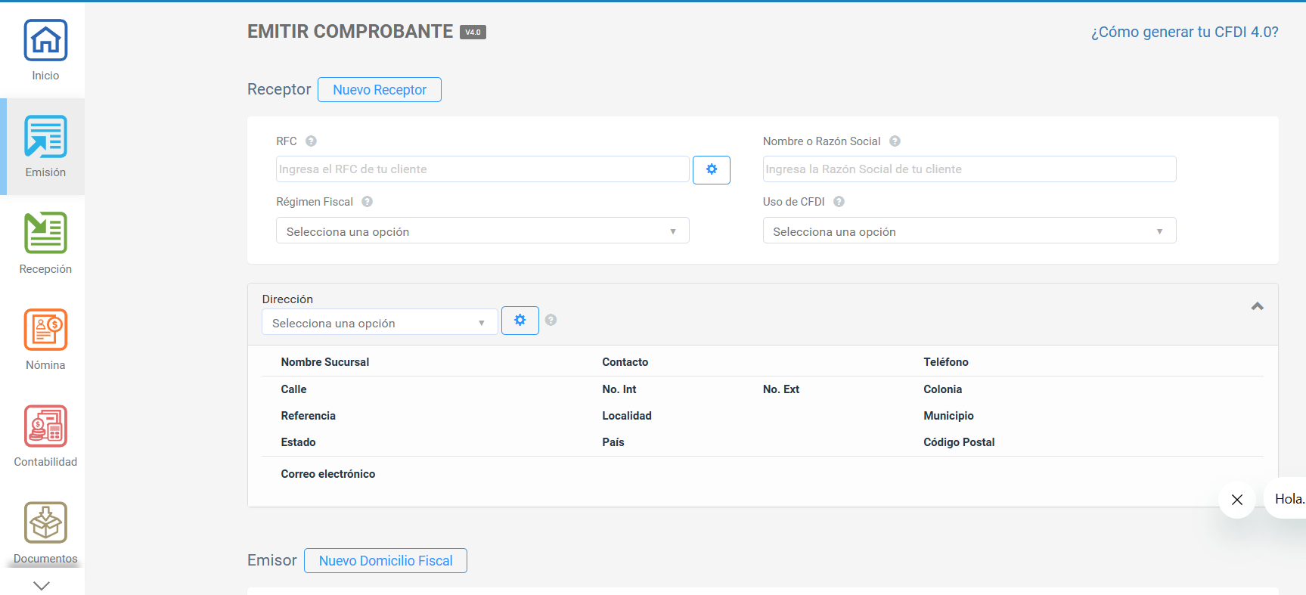Show help tooltip for RFC

click(311, 141)
